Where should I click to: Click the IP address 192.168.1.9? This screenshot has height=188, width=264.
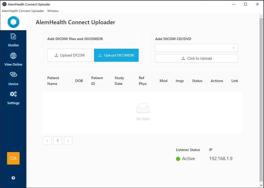221,159
